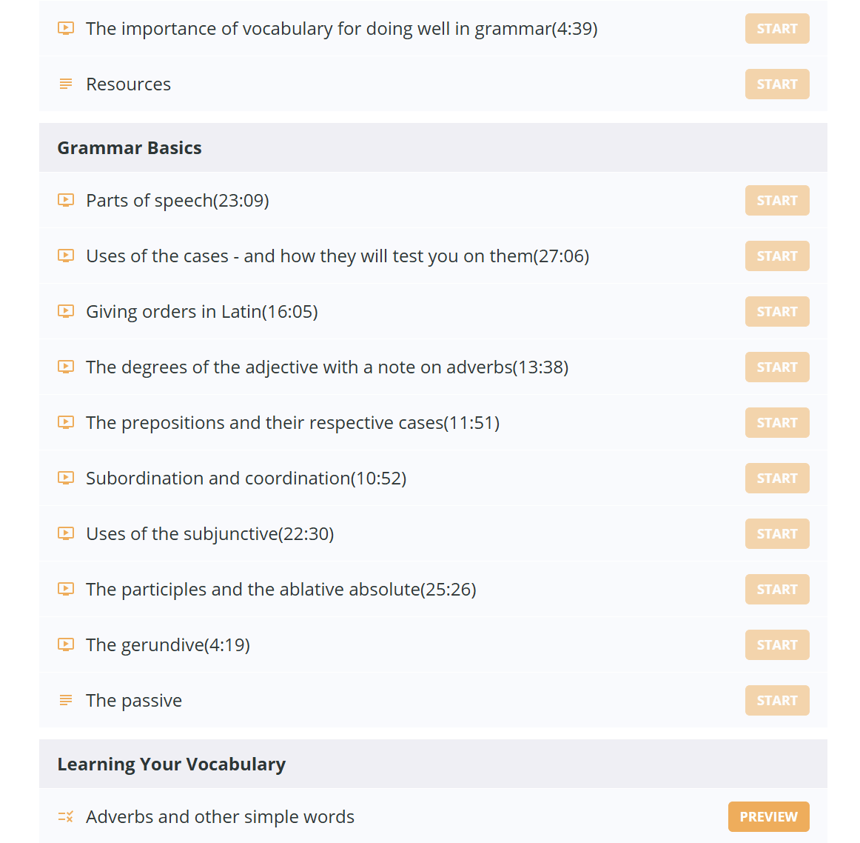
Task: Select the Learning Your Vocabulary section header
Action: tap(433, 764)
